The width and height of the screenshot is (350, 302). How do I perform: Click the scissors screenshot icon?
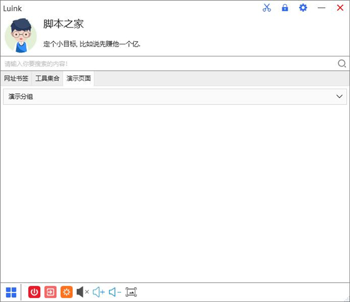[267, 8]
